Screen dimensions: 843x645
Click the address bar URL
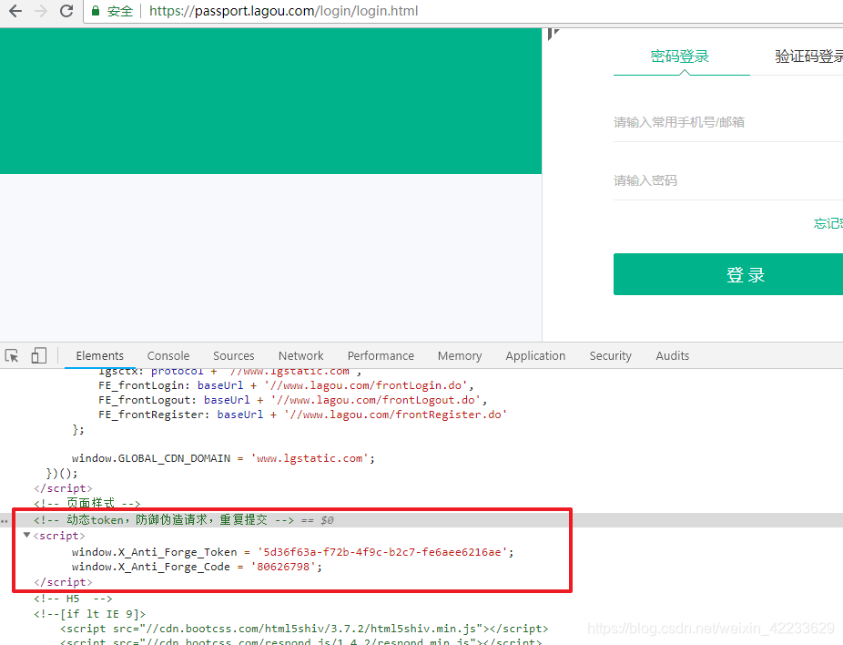click(283, 11)
